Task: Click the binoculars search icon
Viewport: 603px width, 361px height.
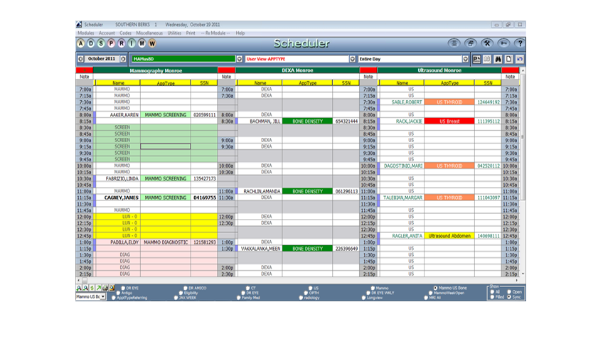Action: (498, 59)
